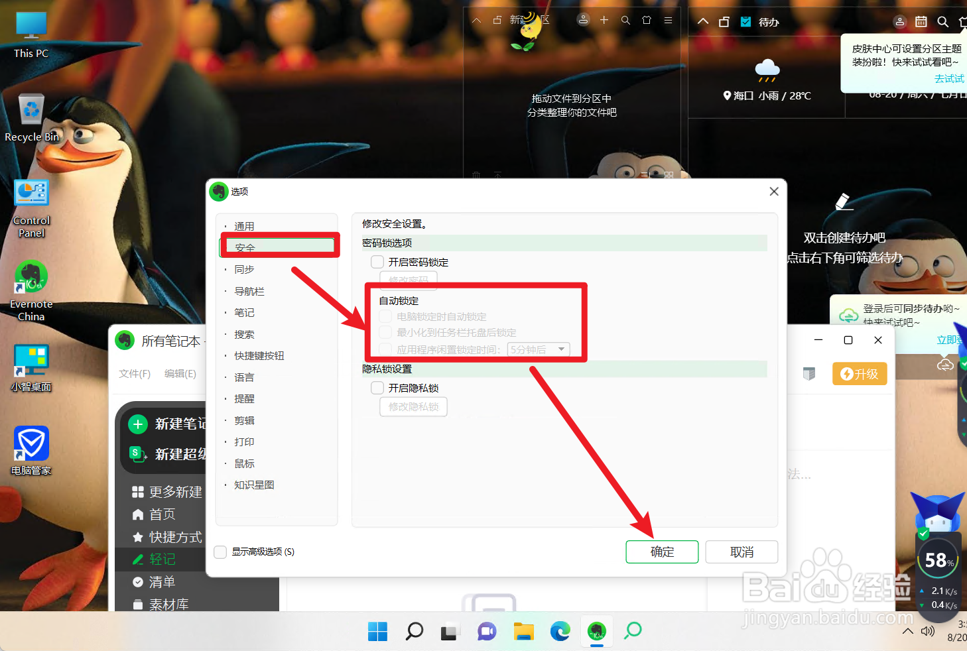Open 清单 in the Evernote sidebar
The image size is (967, 651).
(x=154, y=582)
